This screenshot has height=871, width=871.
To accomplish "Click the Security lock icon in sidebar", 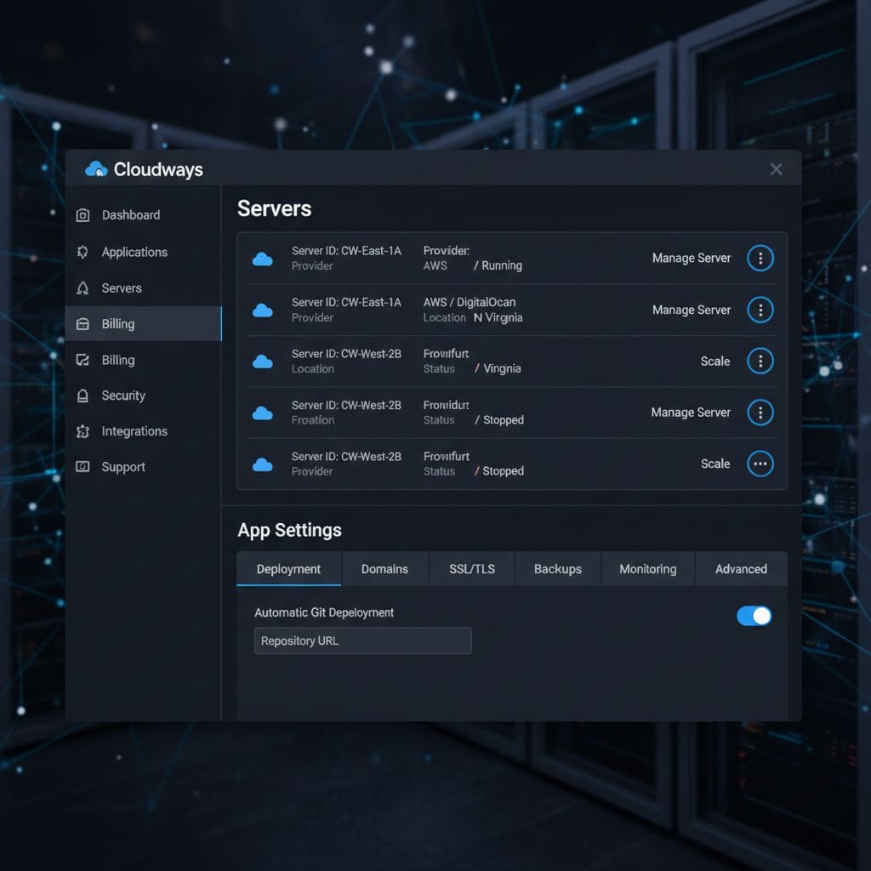I will pyautogui.click(x=83, y=396).
